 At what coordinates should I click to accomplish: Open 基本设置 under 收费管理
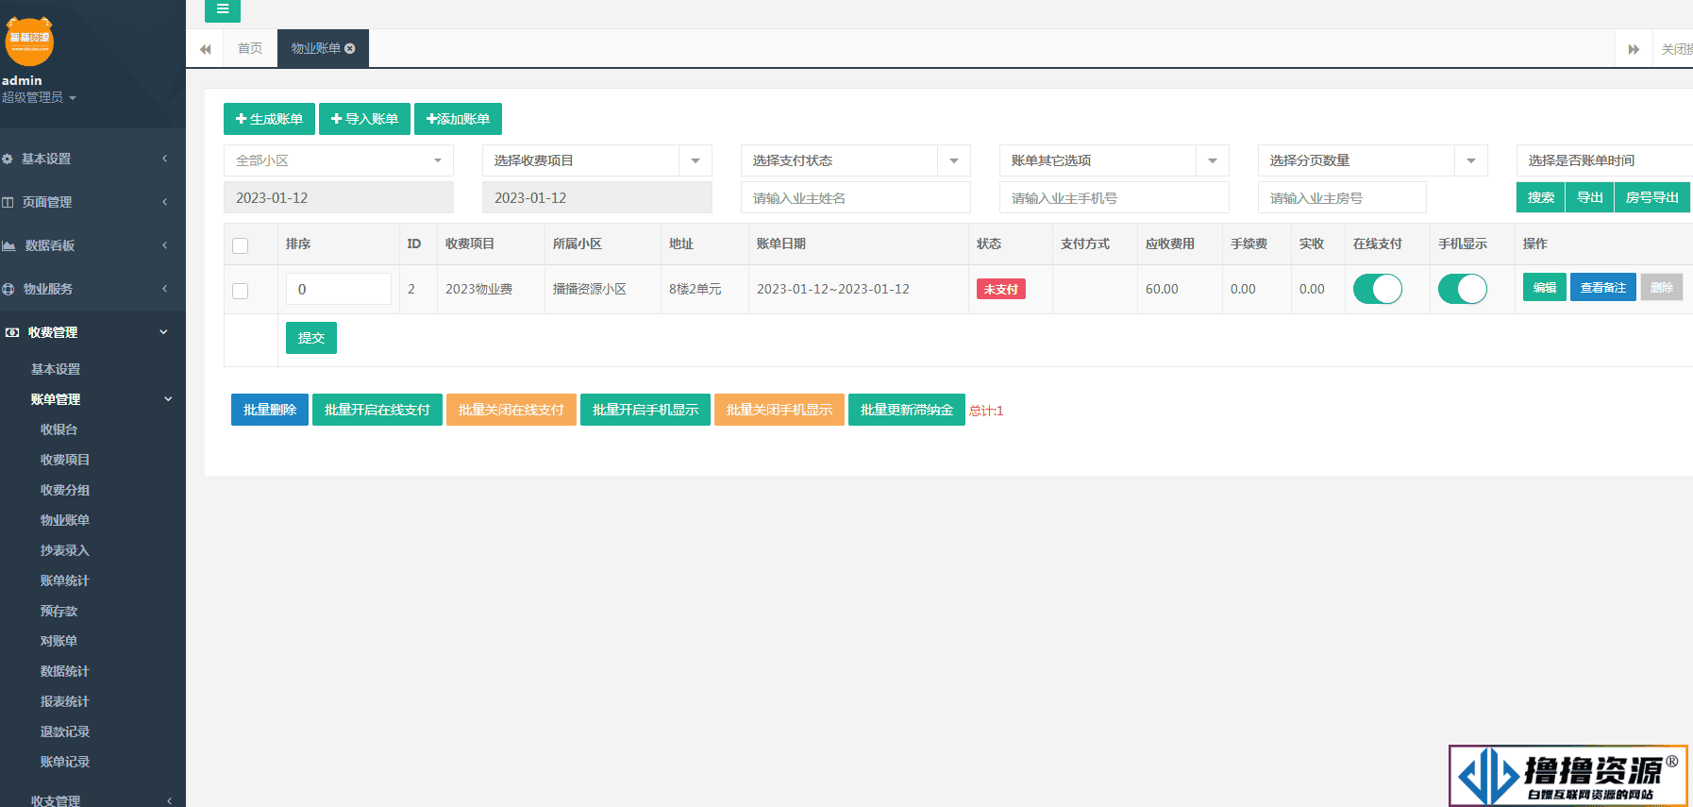coord(56,369)
